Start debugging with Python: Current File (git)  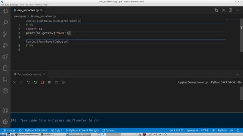[82, 130]
